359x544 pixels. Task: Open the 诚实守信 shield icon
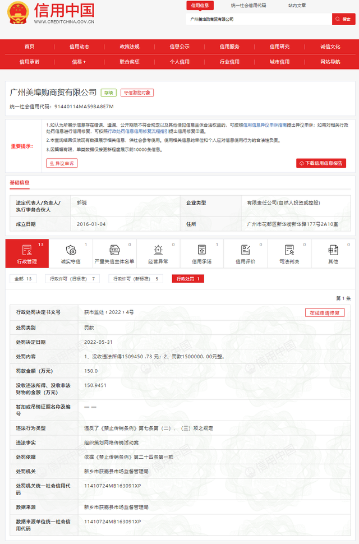pos(71,250)
